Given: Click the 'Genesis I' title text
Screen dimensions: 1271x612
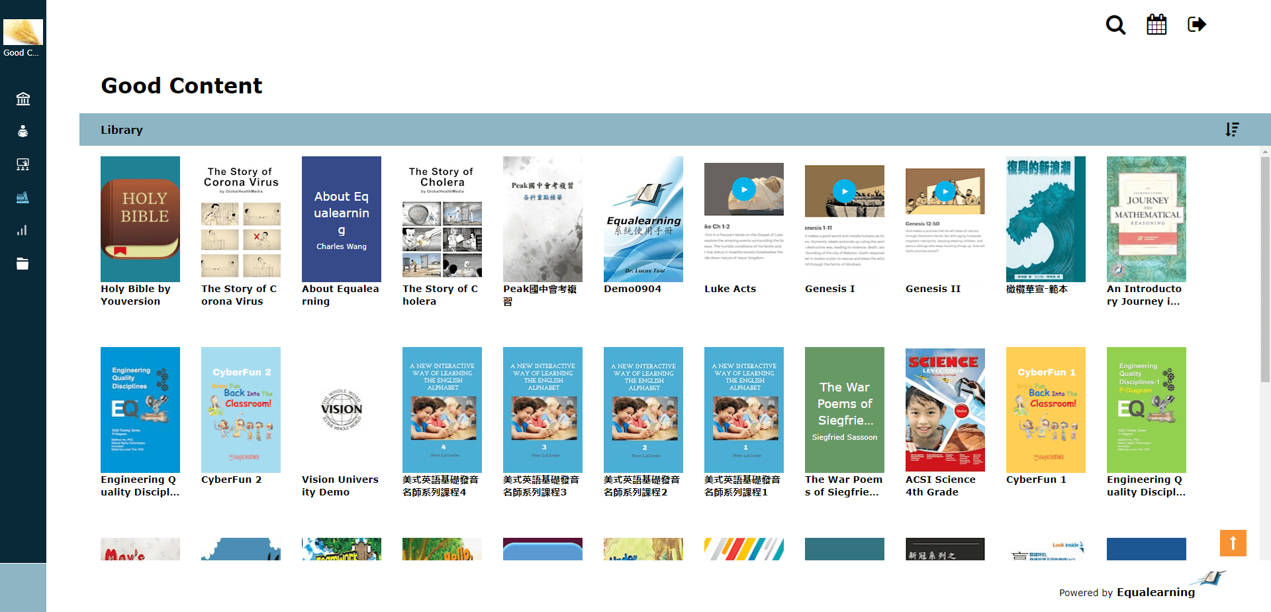Looking at the screenshot, I should pos(830,289).
